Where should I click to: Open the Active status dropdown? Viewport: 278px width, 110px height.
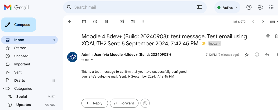pos(227,7)
